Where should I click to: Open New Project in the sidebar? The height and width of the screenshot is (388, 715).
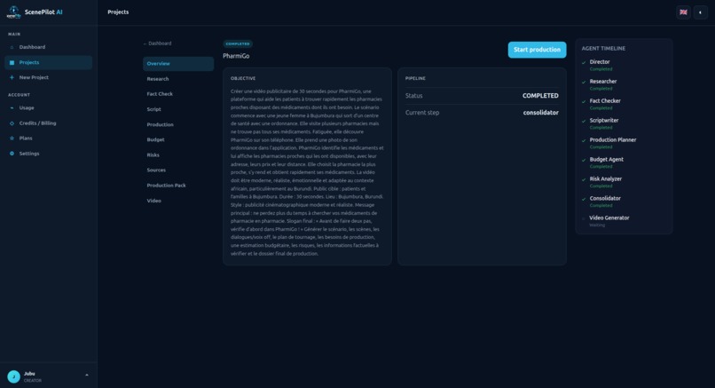click(x=48, y=77)
